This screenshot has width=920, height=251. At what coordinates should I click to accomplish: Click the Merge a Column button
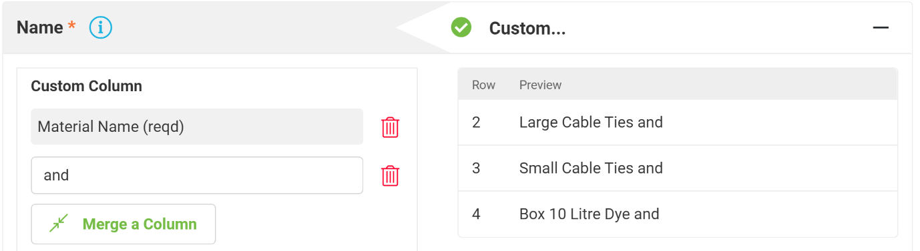(124, 224)
